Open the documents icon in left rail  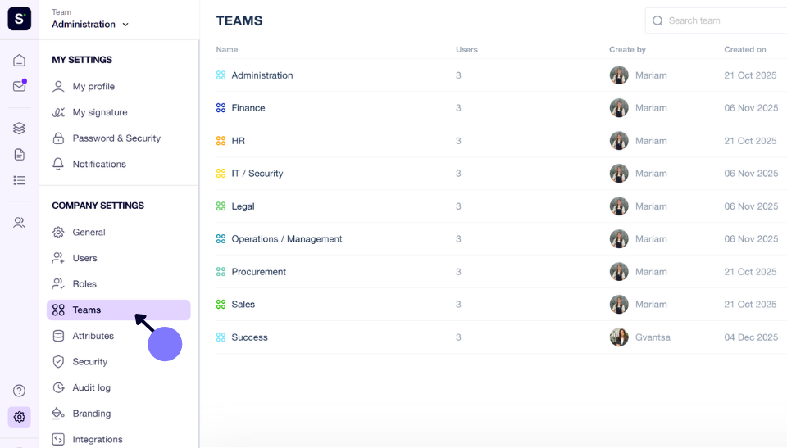(19, 155)
